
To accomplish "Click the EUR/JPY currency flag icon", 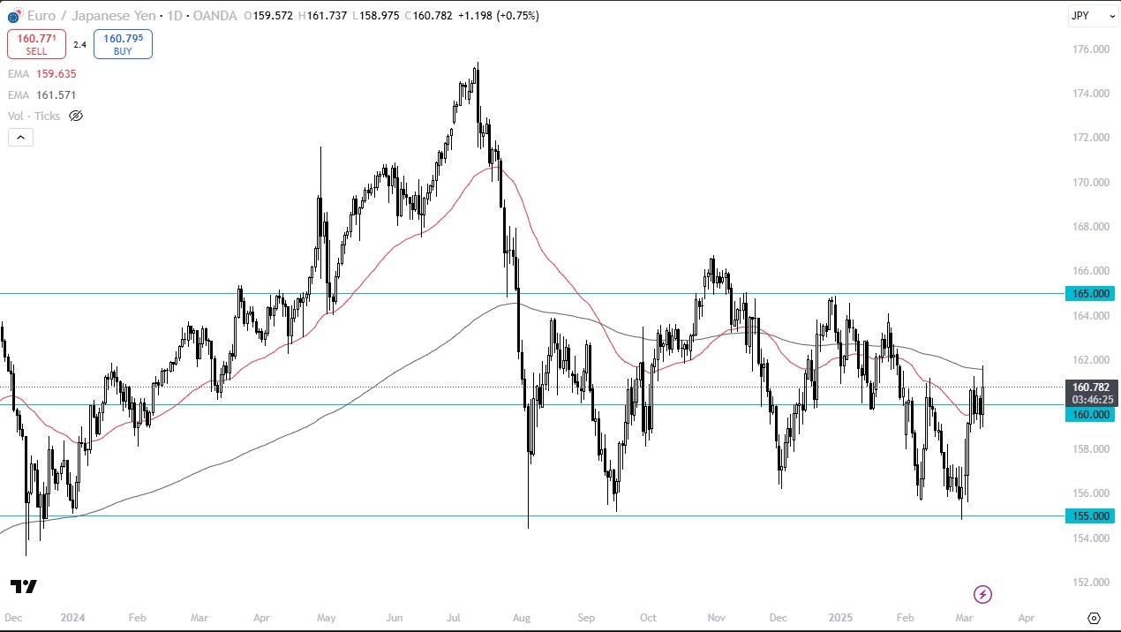I will pyautogui.click(x=14, y=16).
